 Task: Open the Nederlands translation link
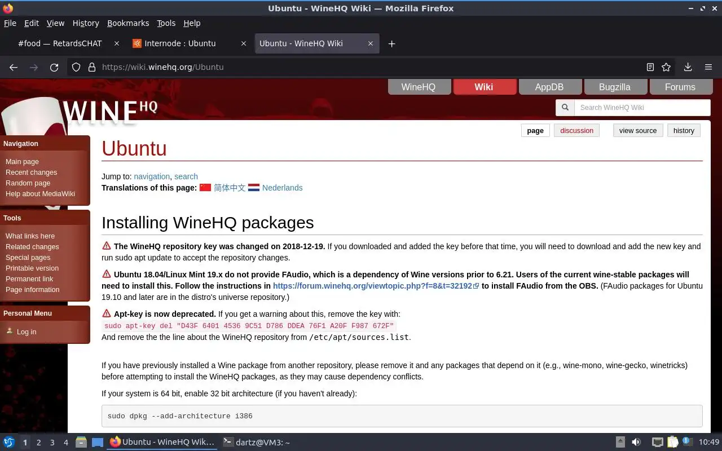click(282, 188)
